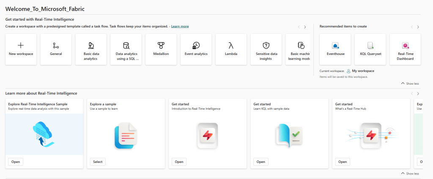Show next recommended items with right chevron
This screenshot has height=179, width=433.
click(418, 27)
